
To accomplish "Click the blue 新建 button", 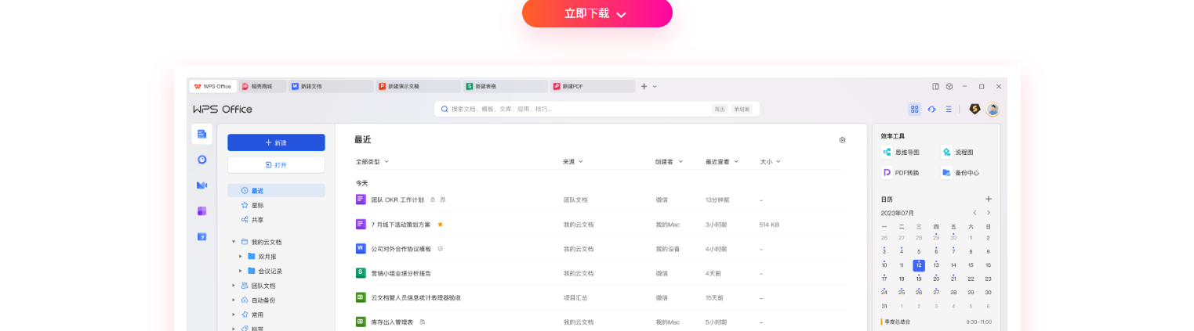I will click(276, 142).
